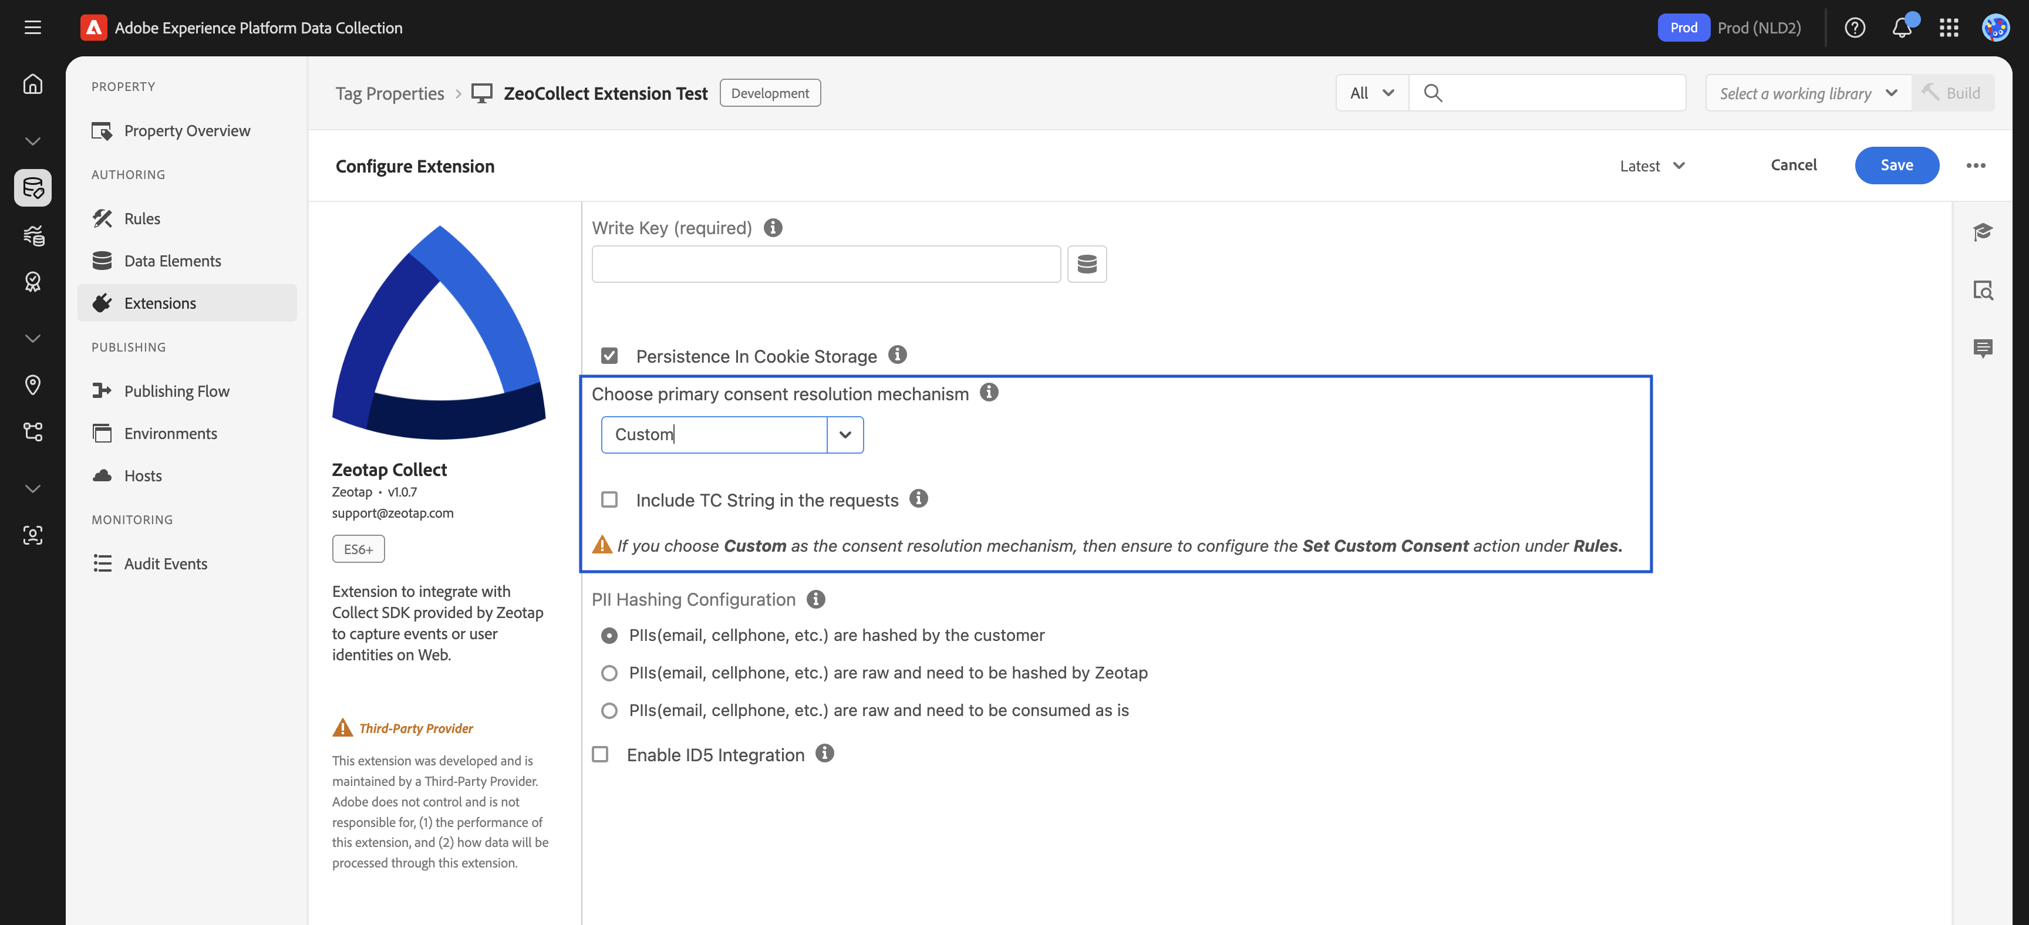
Task: Select PIIs raw and hashed by Zeotap option
Action: (609, 672)
